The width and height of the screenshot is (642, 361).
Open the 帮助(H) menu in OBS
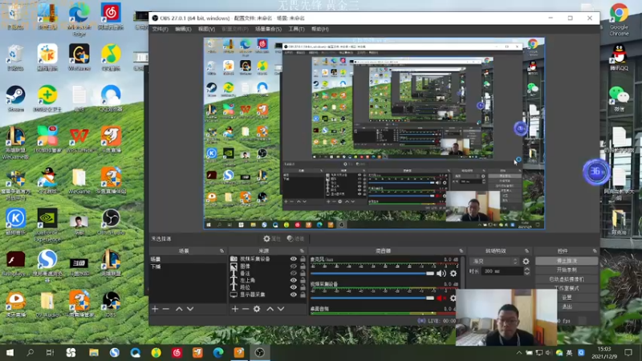click(x=320, y=29)
